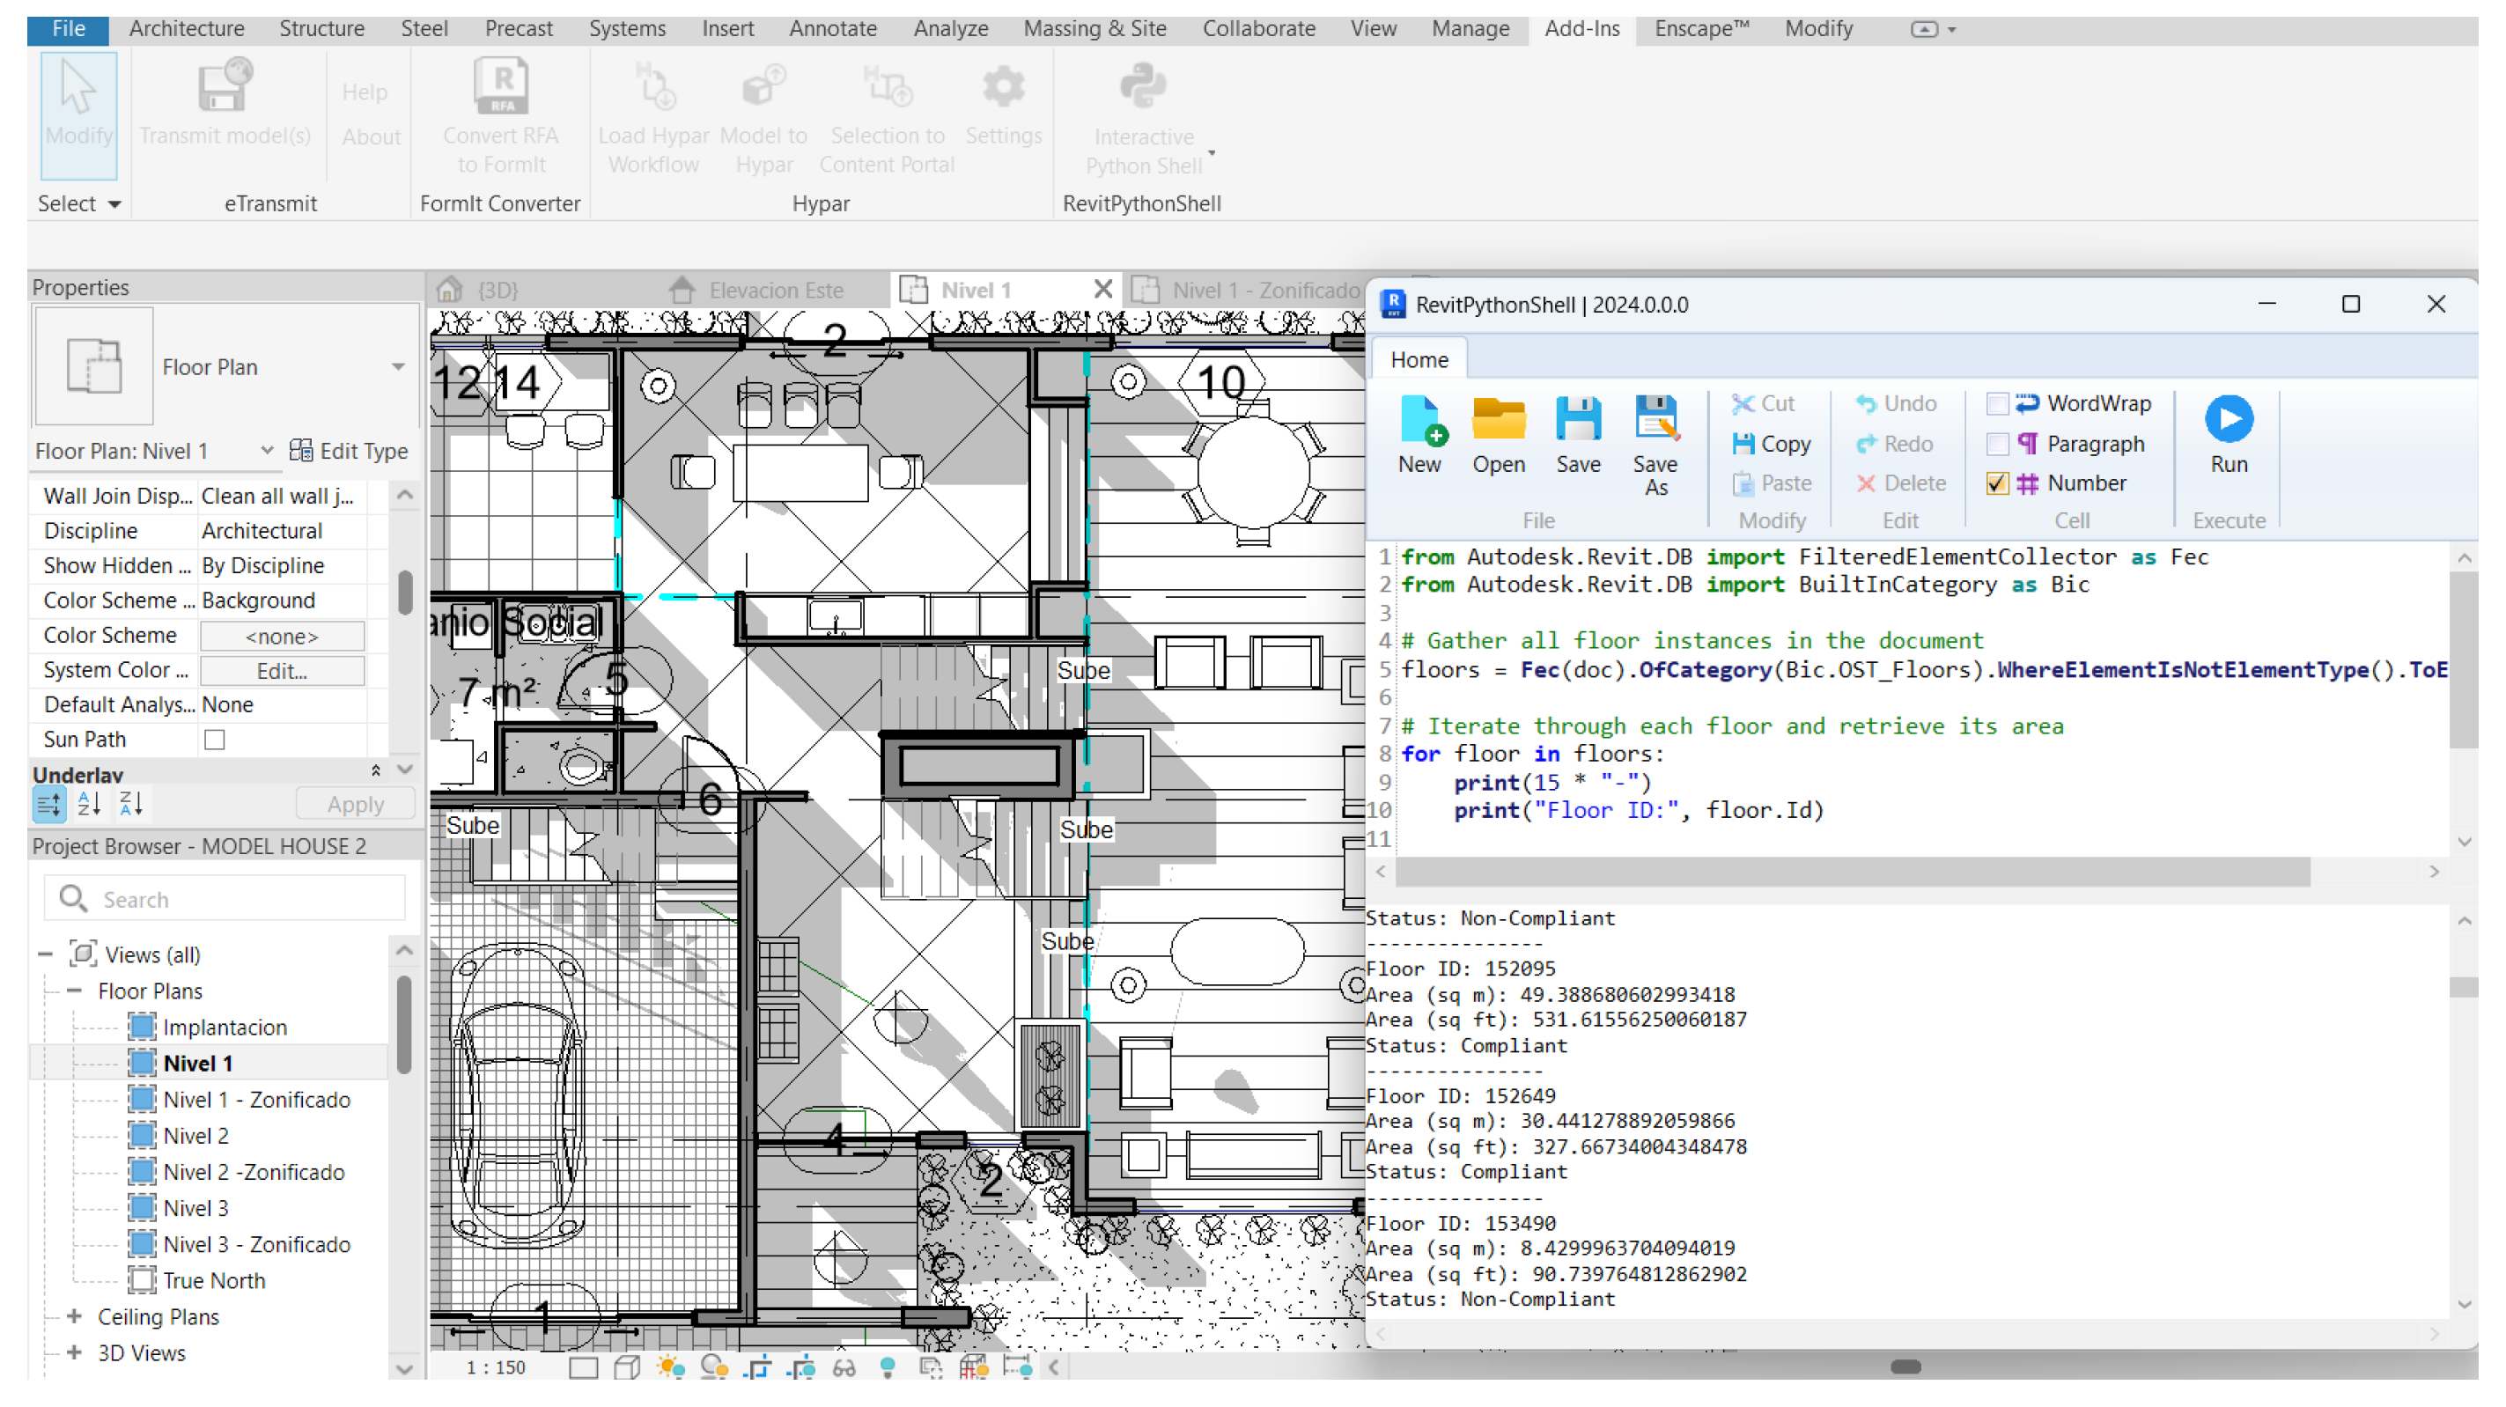The image size is (2506, 1407).
Task: Open the Floor Plan: Nivel 1 dropdown
Action: pos(267,451)
